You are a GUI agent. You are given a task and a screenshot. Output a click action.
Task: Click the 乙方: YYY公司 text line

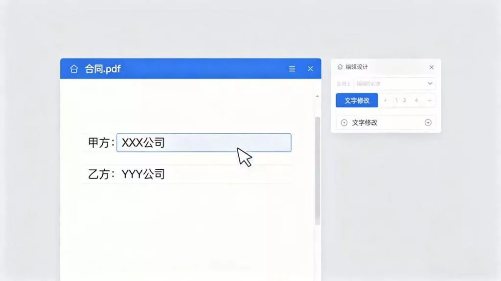(x=126, y=174)
